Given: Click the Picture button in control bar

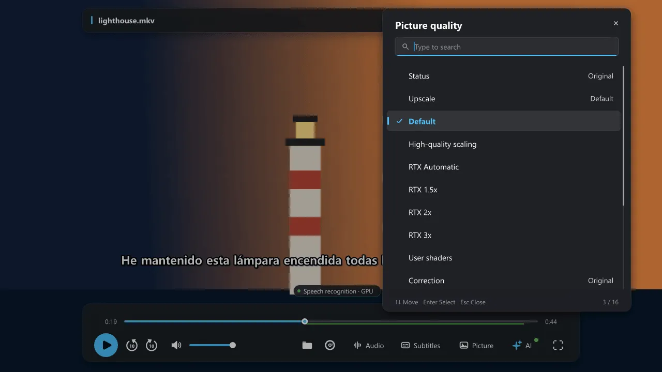Looking at the screenshot, I should point(476,345).
